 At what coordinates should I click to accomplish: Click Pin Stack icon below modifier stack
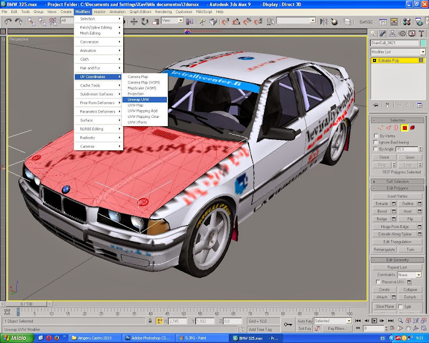tap(375, 105)
